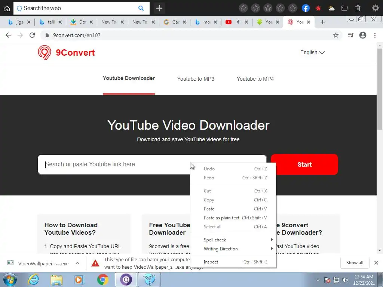Switch to Youtube Downloader tab

[129, 78]
